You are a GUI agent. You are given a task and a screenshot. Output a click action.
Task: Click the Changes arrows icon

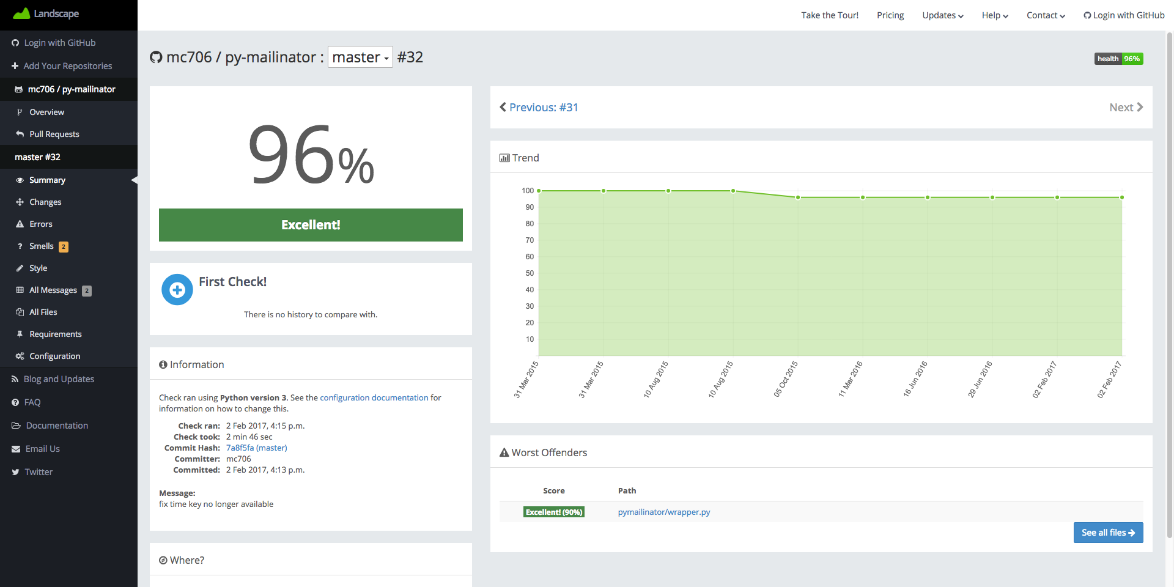click(20, 202)
